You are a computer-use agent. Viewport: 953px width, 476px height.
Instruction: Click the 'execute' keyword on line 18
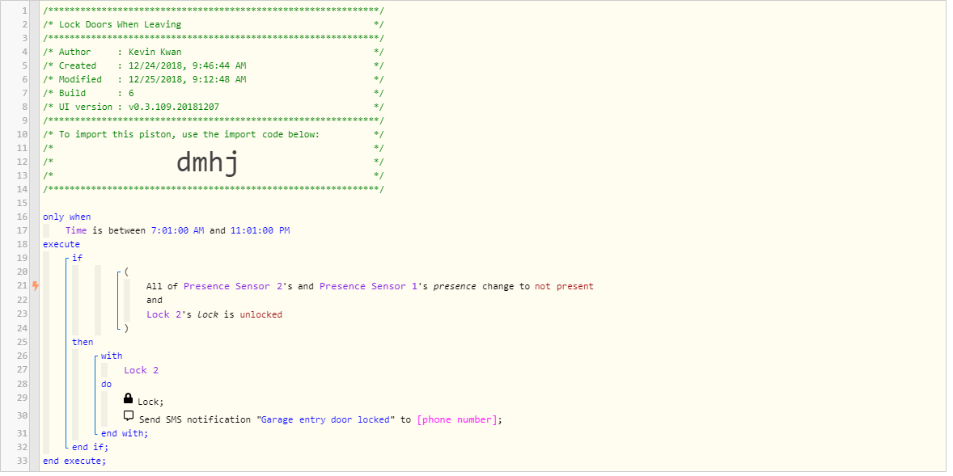coord(61,245)
